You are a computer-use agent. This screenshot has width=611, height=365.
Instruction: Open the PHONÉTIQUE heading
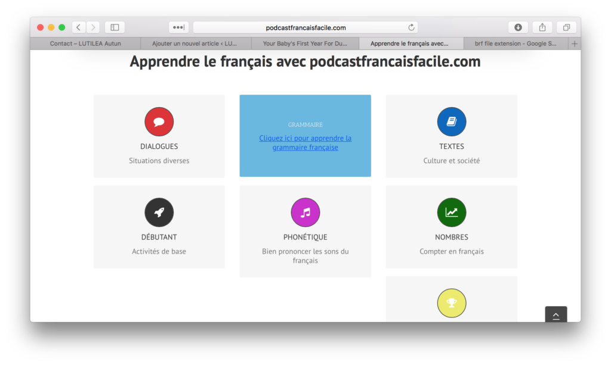coord(305,237)
